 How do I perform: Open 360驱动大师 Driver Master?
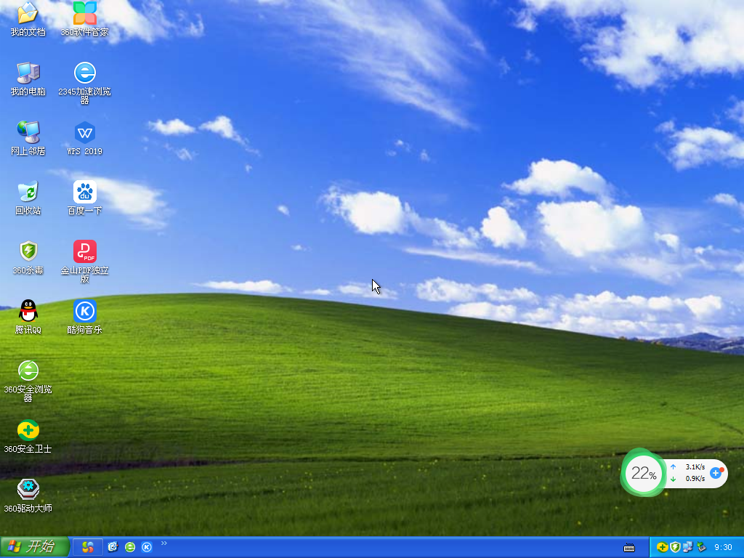click(28, 488)
